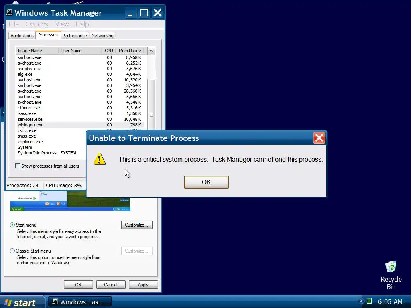
Task: Open the Help menu in Task Manager
Action: point(82,24)
